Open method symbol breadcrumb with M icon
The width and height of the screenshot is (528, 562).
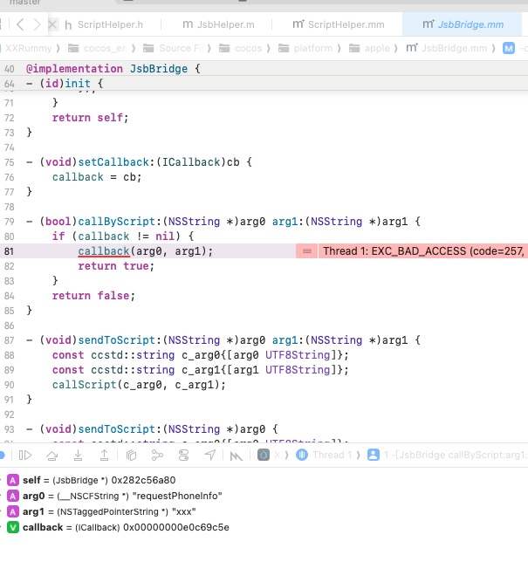[509, 48]
